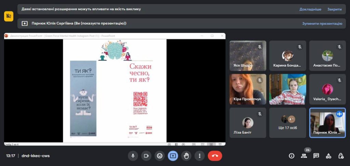Open the meeting details info icon
The image size is (350, 166).
(292, 156)
